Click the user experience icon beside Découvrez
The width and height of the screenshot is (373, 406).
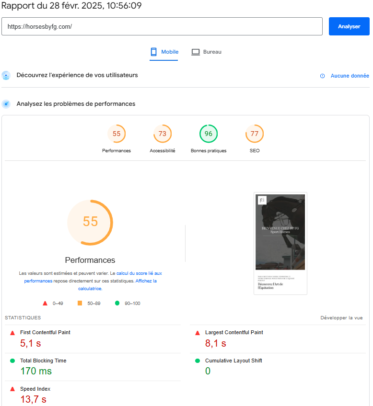[x=6, y=76]
